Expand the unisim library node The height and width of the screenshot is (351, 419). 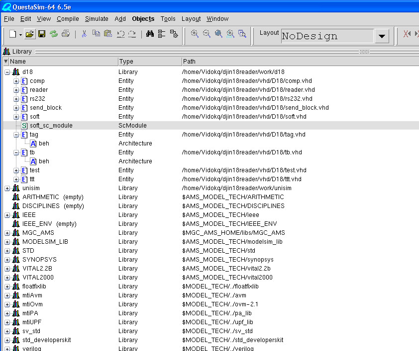[x=7, y=189]
